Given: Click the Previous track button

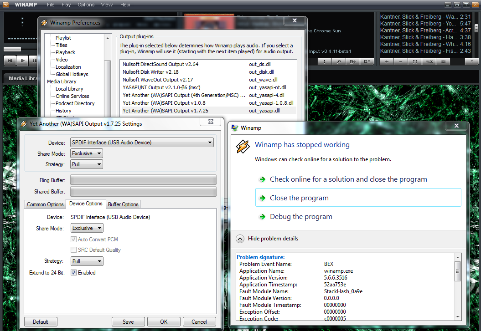Looking at the screenshot, I should pos(10,60).
